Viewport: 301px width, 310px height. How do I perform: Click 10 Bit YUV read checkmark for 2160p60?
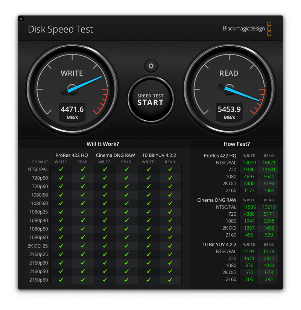170,280
